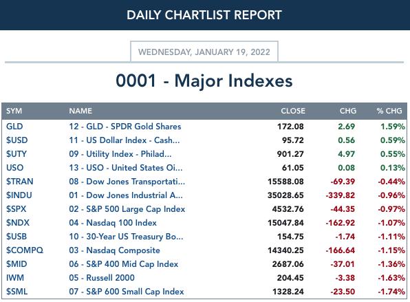Viewport: 410px width, 302px height.
Task: Open 06 - S&P 400 Mid Cap Index chart
Action: click(x=124, y=264)
